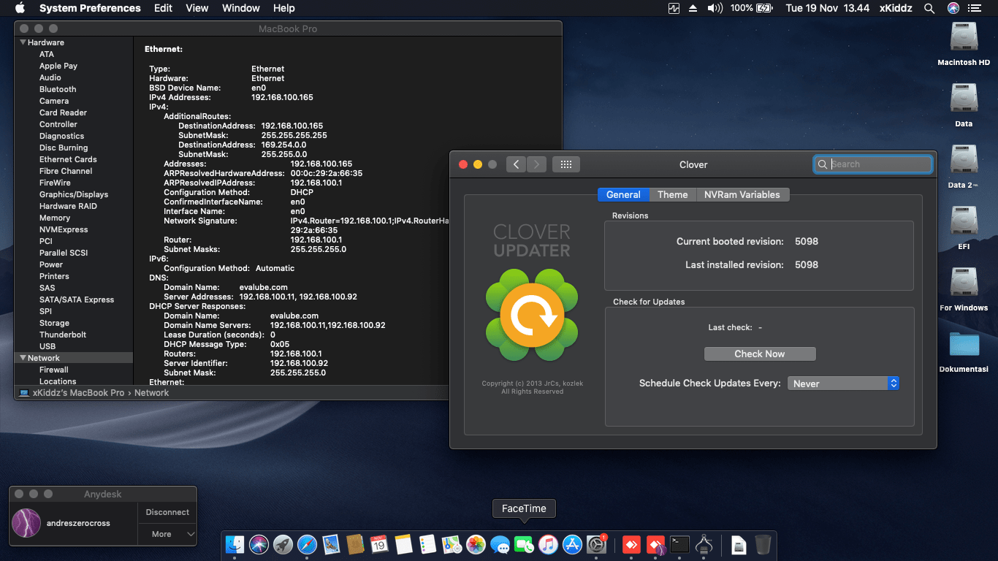Switch to the NVRam Variables tab
This screenshot has height=561, width=998.
(742, 194)
